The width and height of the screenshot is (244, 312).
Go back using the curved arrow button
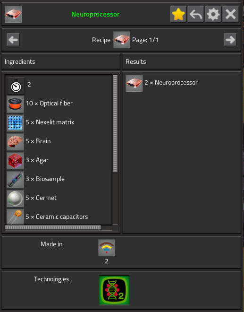pos(196,14)
